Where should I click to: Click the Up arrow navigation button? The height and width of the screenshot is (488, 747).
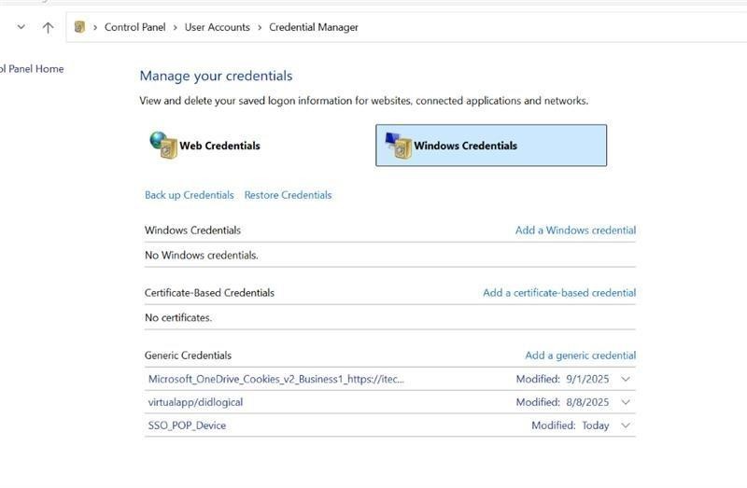click(48, 28)
